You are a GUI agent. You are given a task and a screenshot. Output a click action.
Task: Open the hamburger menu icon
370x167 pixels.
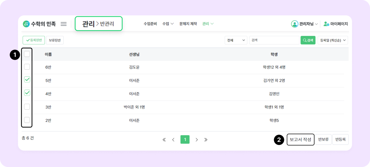pyautogui.click(x=64, y=24)
